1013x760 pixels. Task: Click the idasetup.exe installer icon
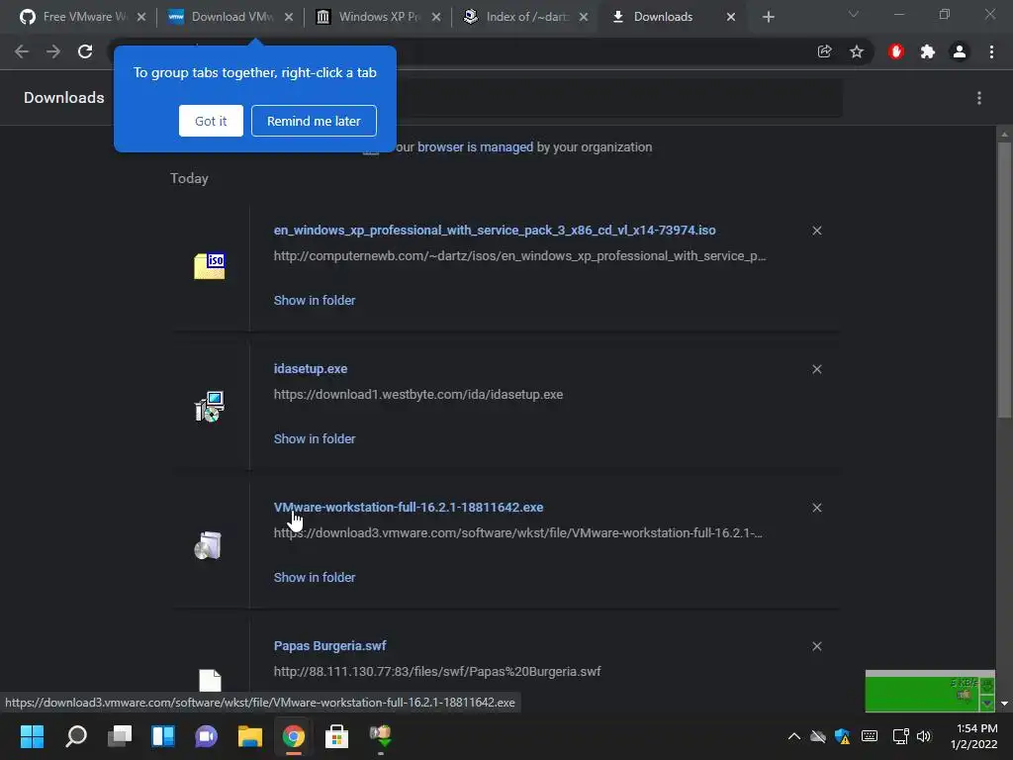(210, 407)
